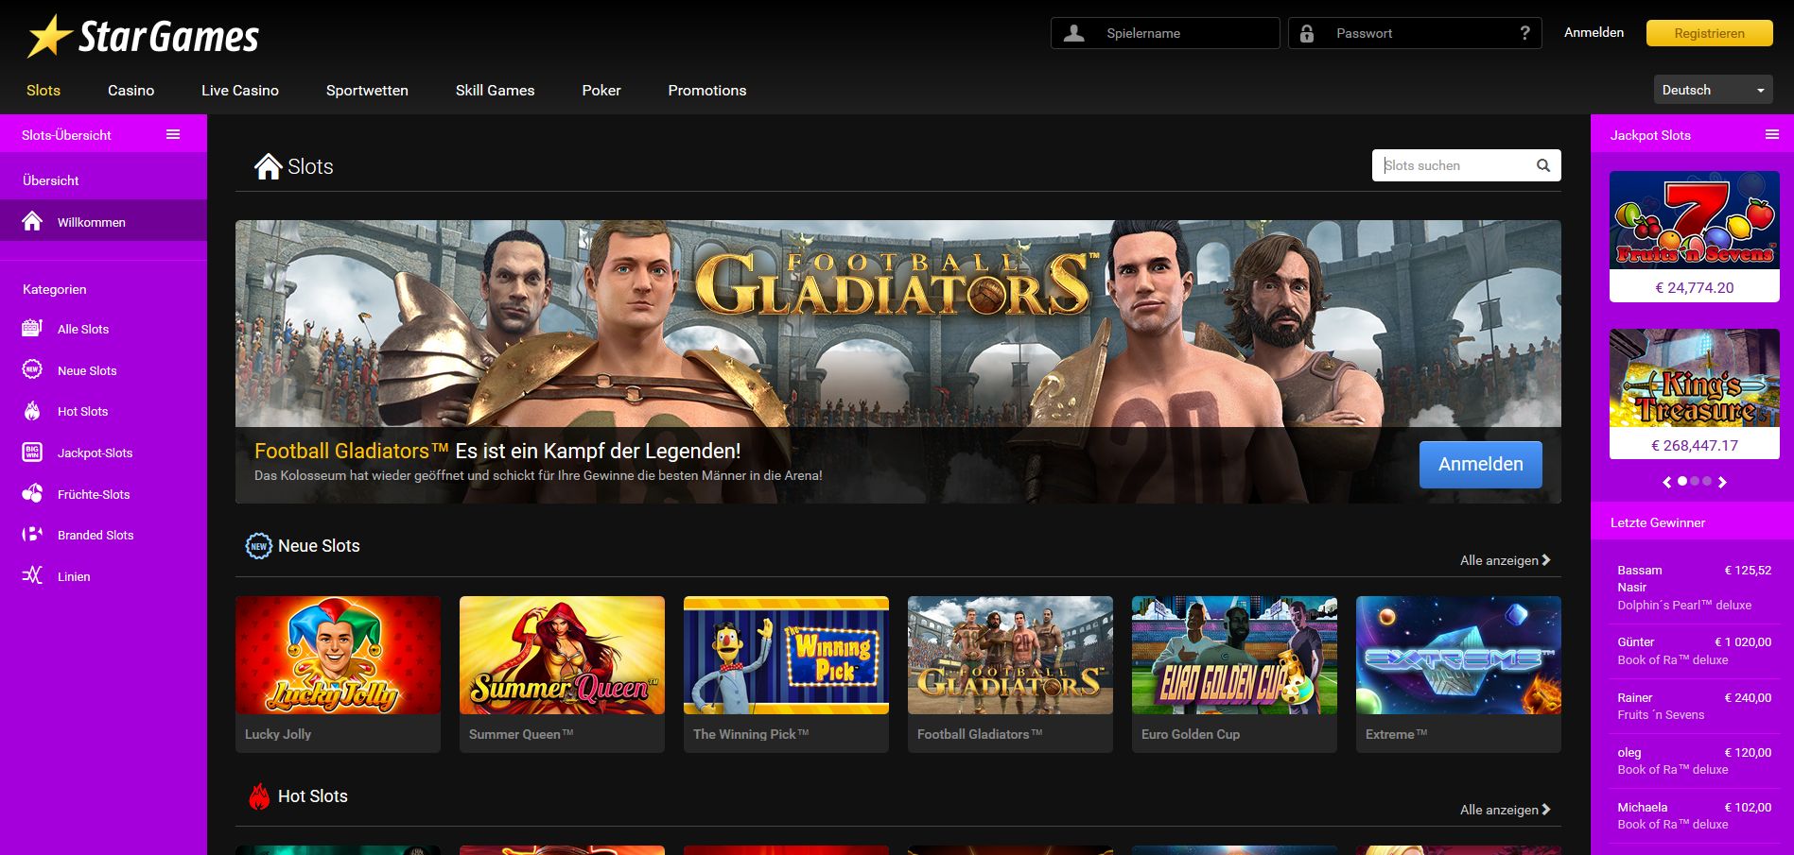
Task: Click the magnifier search icon
Action: [x=1543, y=165]
